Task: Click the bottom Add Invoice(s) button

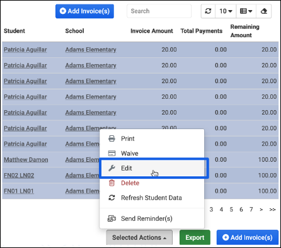Action: [x=248, y=237]
